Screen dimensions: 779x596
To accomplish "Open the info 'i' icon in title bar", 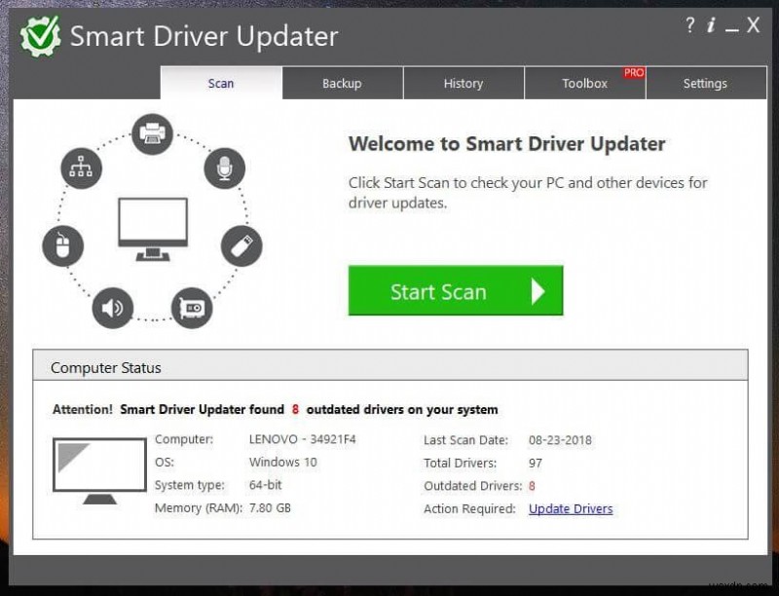I will coord(711,25).
